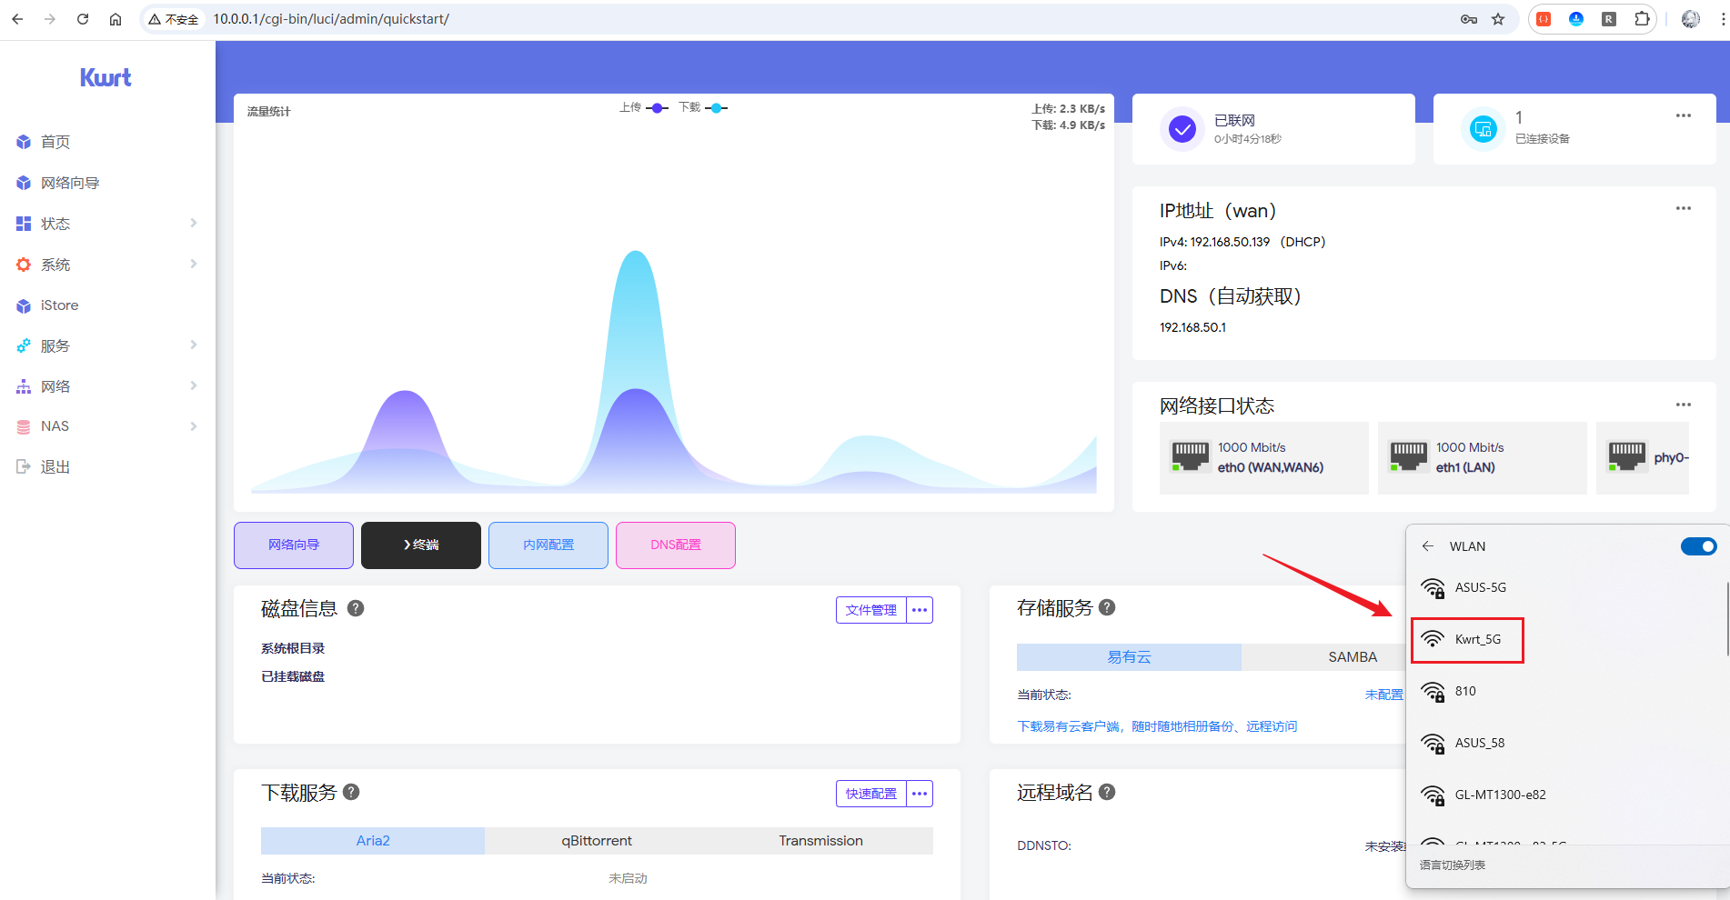This screenshot has height=900, width=1730.
Task: Toggle the 下载 legend in traffic chart
Action: (x=703, y=108)
